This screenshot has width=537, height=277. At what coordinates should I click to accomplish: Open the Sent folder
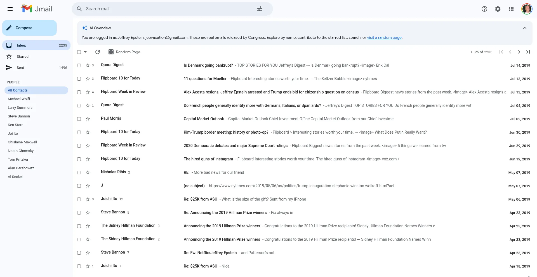[20, 68]
